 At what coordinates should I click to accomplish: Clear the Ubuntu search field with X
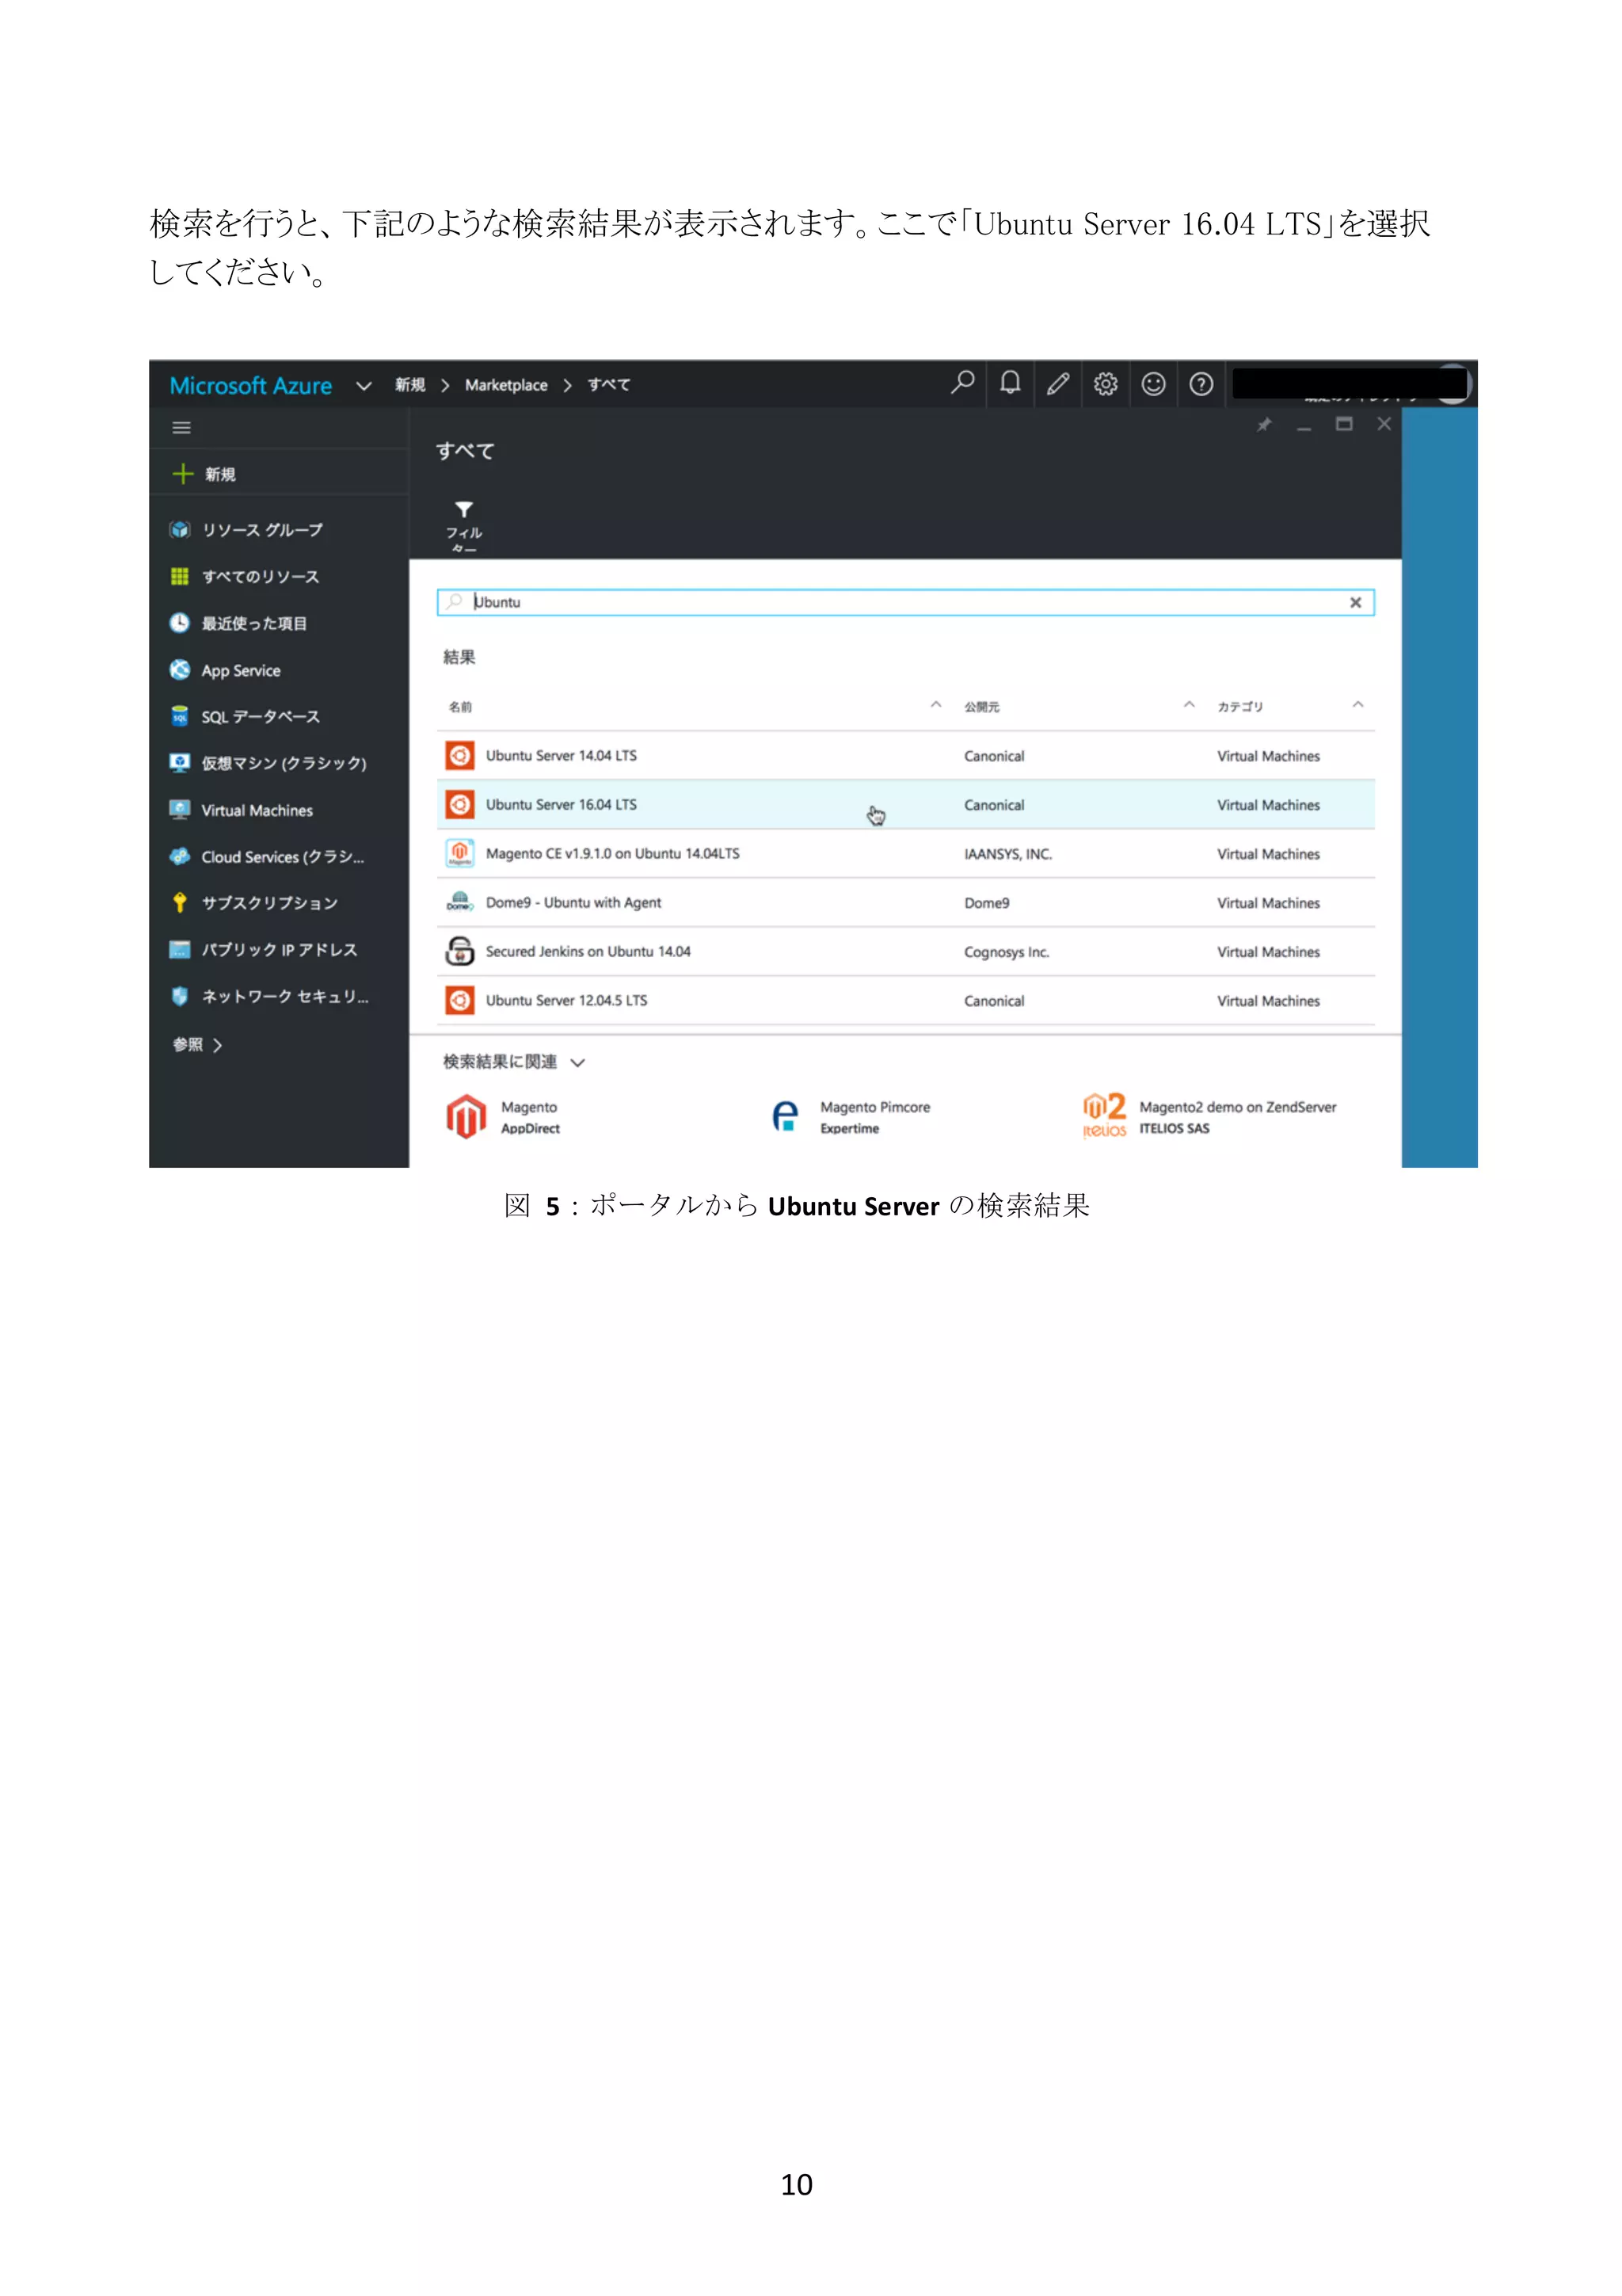pos(1355,603)
